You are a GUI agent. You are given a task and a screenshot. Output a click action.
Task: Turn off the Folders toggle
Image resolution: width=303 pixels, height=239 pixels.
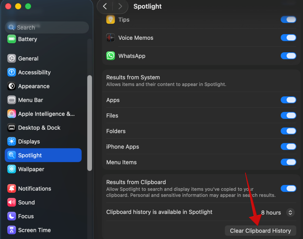[289, 131]
